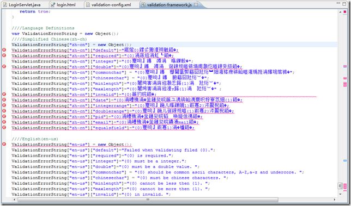Click the zh-cn "integer" line
Viewport: 351px width, 206px height.
pos(102,61)
